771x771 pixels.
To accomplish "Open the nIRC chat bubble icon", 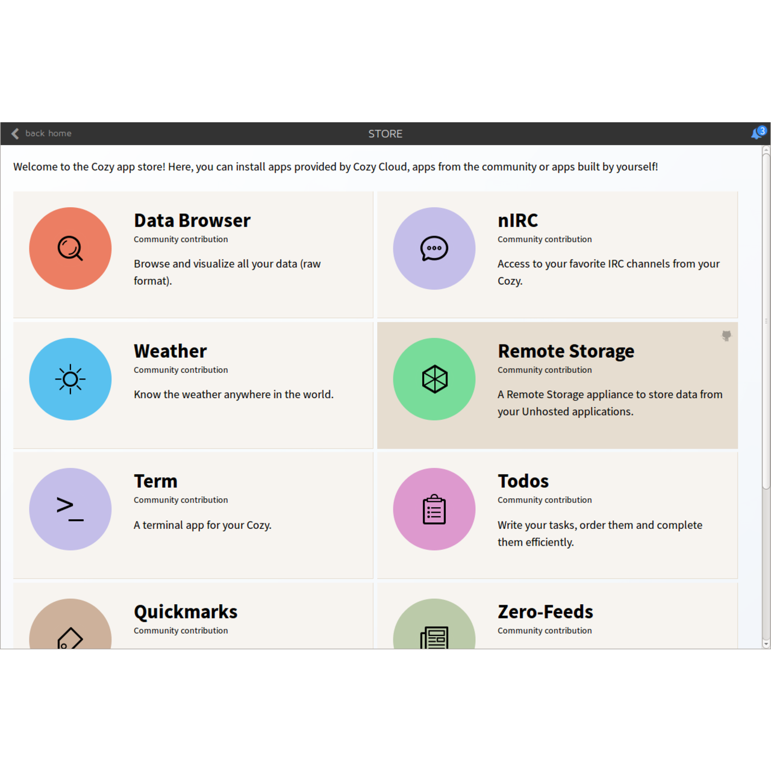I will coord(434,248).
